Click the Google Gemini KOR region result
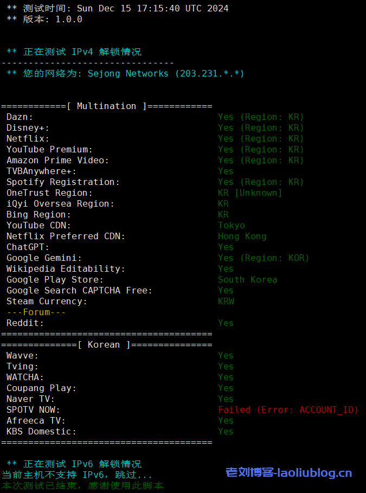This screenshot has width=366, height=493. tap(263, 258)
